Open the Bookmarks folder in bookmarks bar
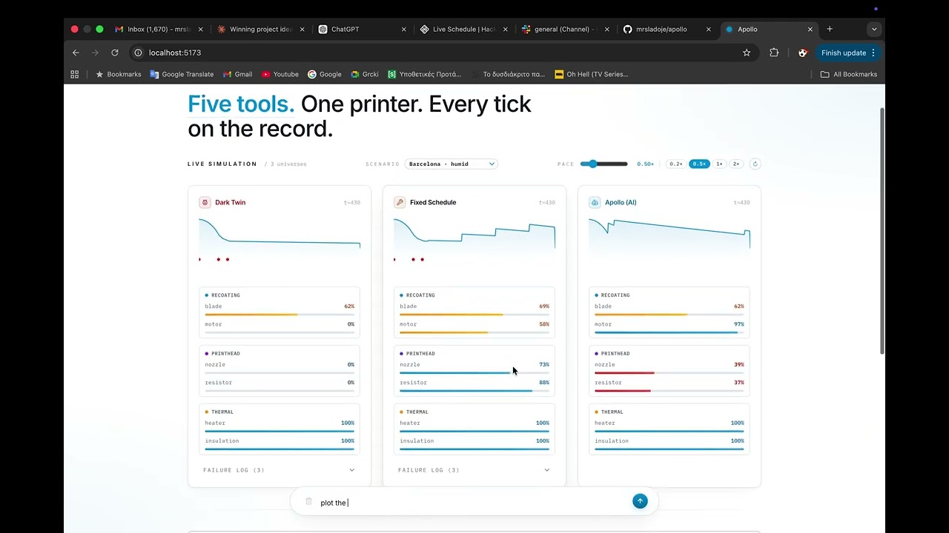 click(x=118, y=74)
